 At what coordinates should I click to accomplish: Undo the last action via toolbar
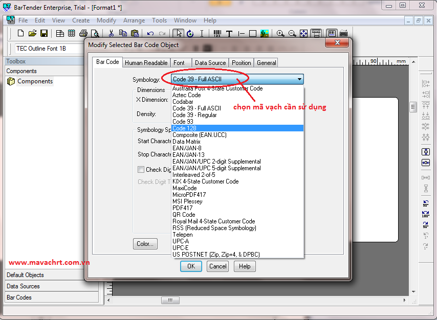pyautogui.click(x=150, y=33)
